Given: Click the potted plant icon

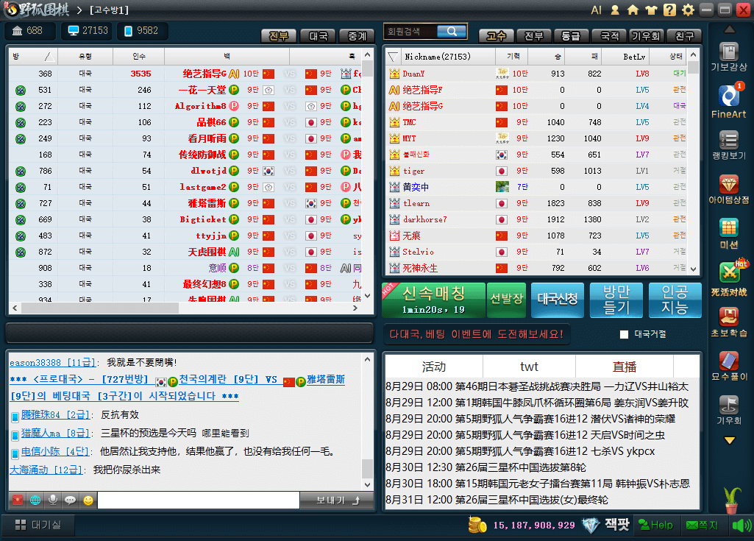Looking at the screenshot, I should click(731, 500).
